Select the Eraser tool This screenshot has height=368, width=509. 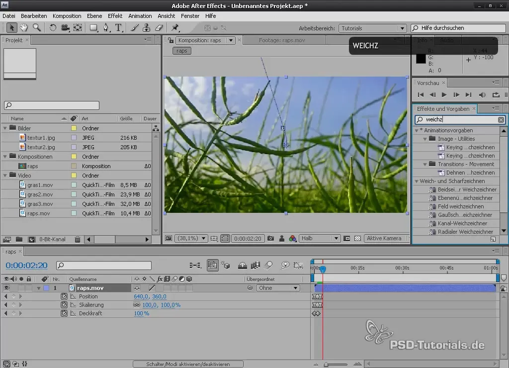[159, 28]
